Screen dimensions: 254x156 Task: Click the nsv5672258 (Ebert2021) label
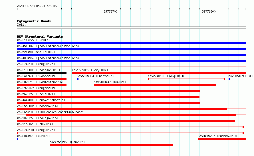36,94
